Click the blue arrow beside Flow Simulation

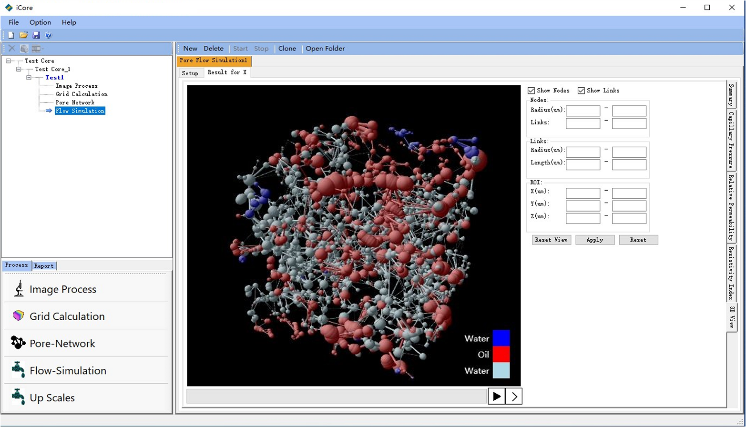pyautogui.click(x=49, y=111)
